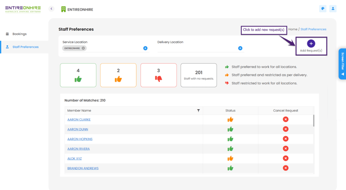This screenshot has width=346, height=190.
Task: Click the members table vertical scrollbar
Action: point(314,121)
